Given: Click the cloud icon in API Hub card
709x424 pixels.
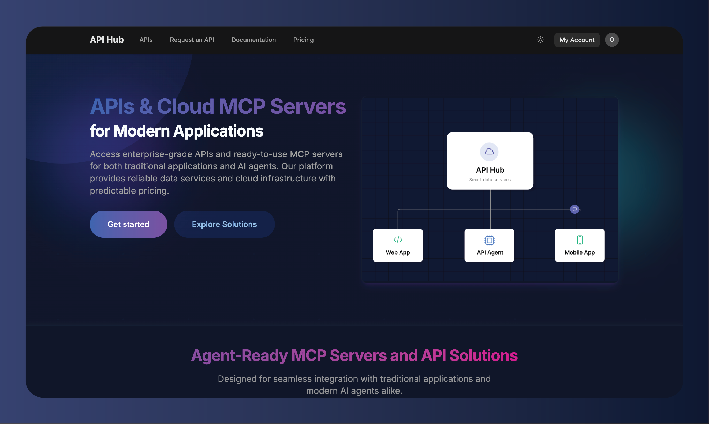Looking at the screenshot, I should (x=489, y=152).
